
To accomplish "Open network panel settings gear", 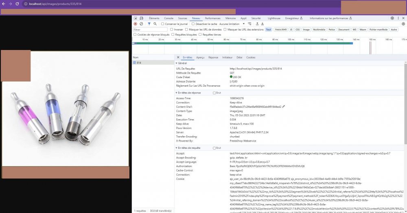I will (403, 24).
